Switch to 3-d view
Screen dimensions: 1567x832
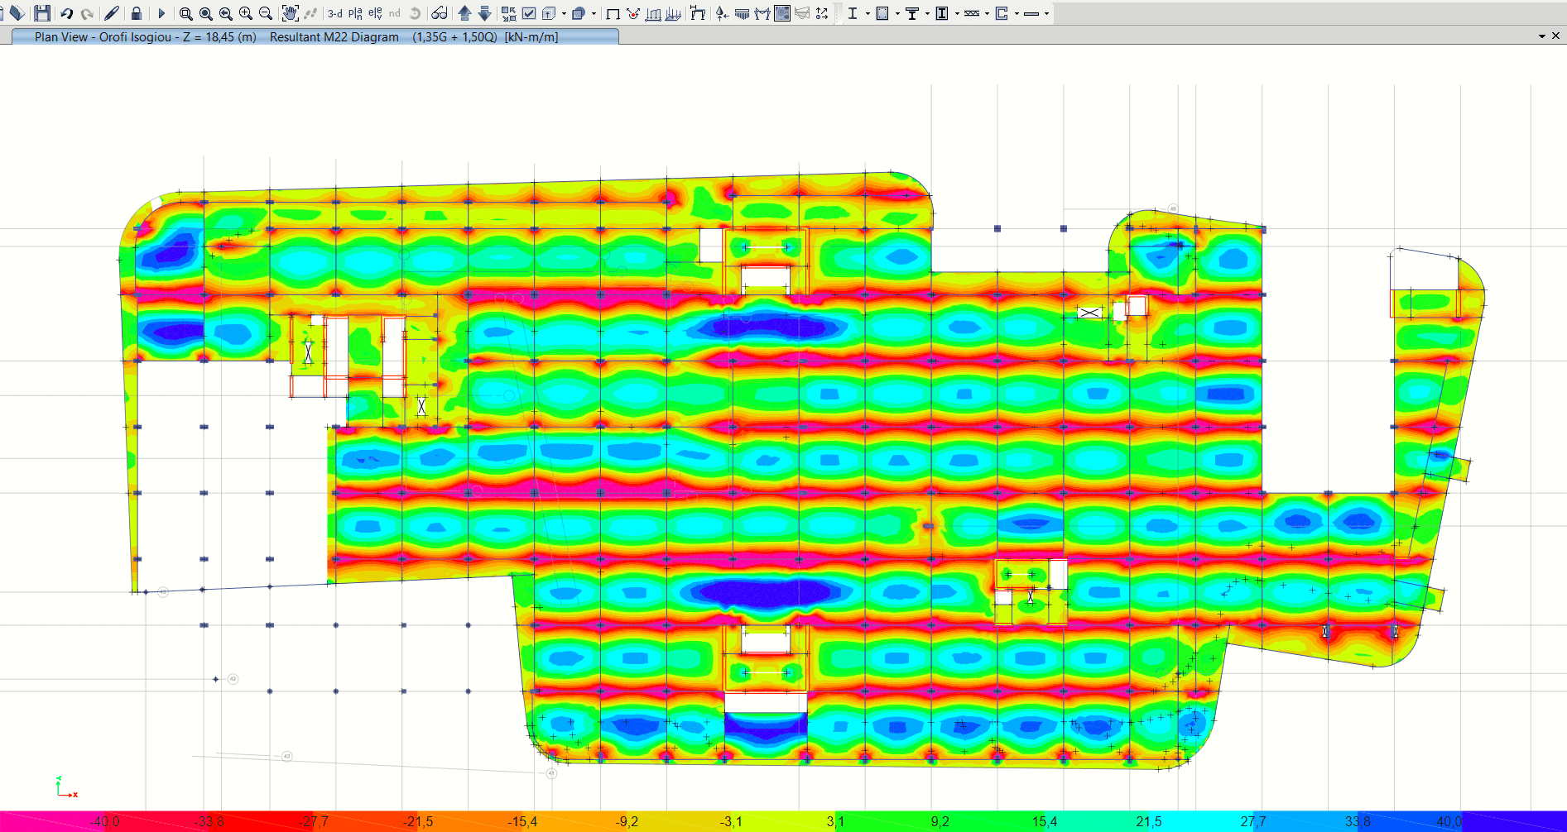tap(334, 13)
